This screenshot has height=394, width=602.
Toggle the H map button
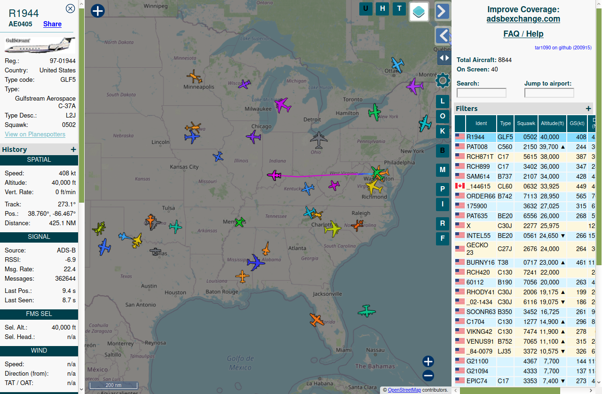click(x=382, y=8)
